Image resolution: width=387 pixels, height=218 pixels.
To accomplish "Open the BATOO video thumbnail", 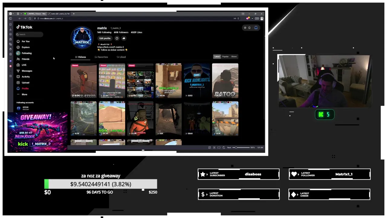I will coord(225,81).
